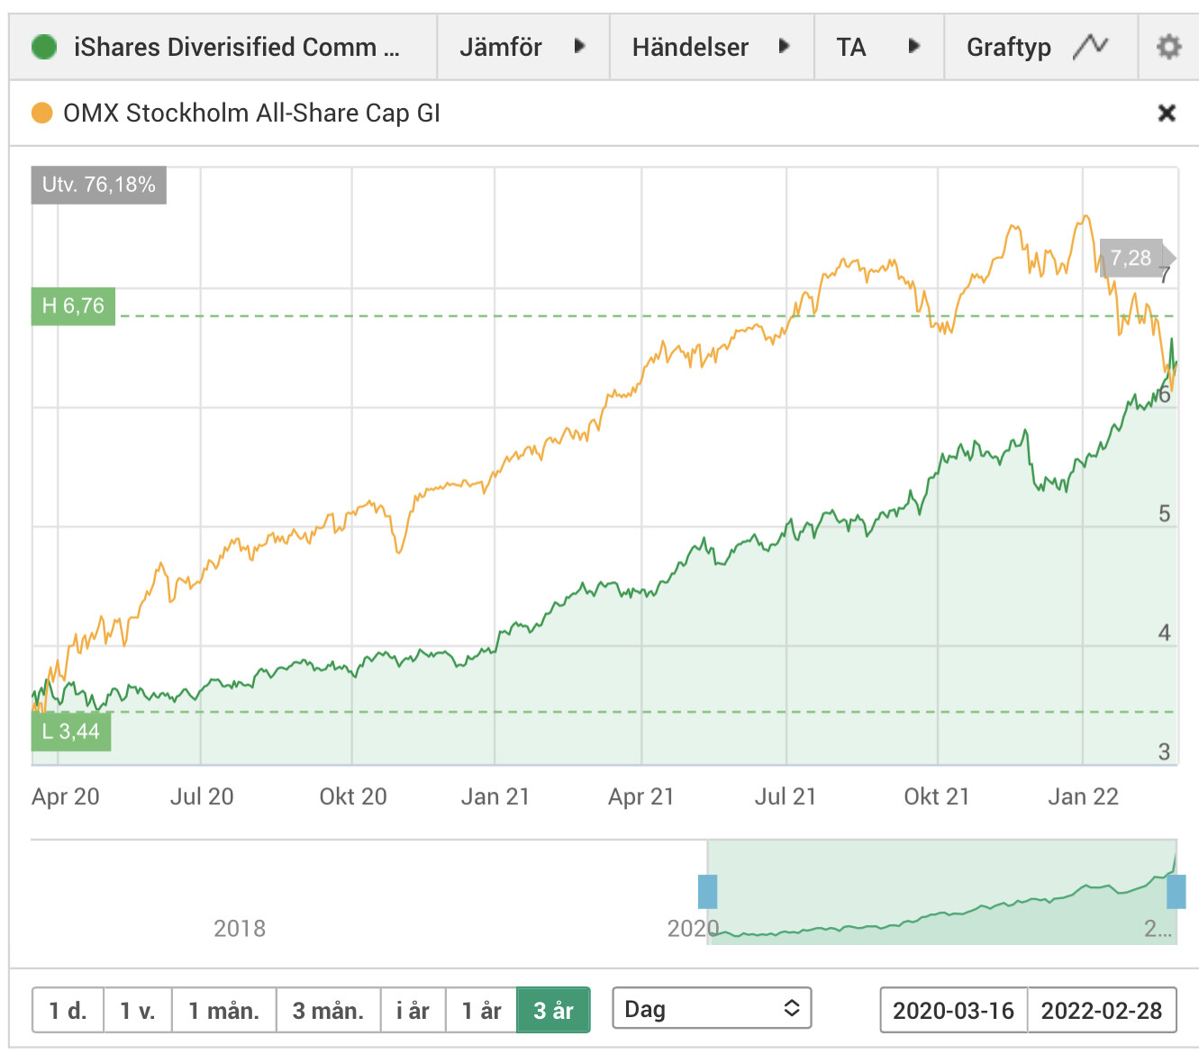Viewport: 1199px width, 1054px height.
Task: Select the i år range button
Action: tap(413, 1011)
